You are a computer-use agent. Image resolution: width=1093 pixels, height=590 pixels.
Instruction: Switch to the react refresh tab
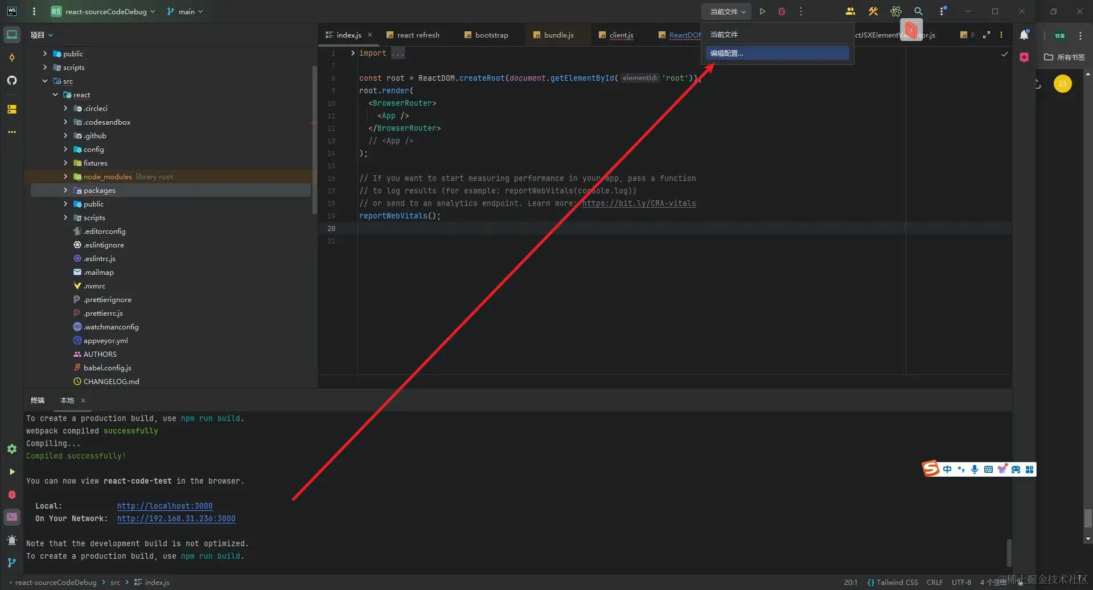[413, 35]
